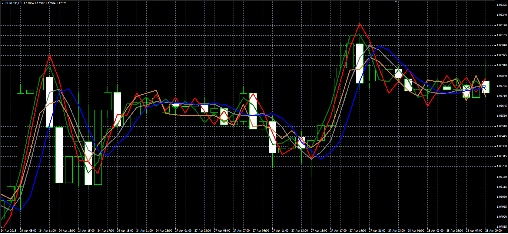Viewport: 508px width, 234px height.
Task: Click the 1.09040 price scale label
Action: click(x=502, y=45)
